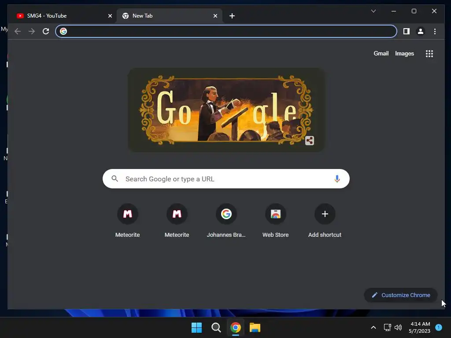Close the SMG4 - YouTube tab
This screenshot has width=451, height=338.
click(x=110, y=16)
